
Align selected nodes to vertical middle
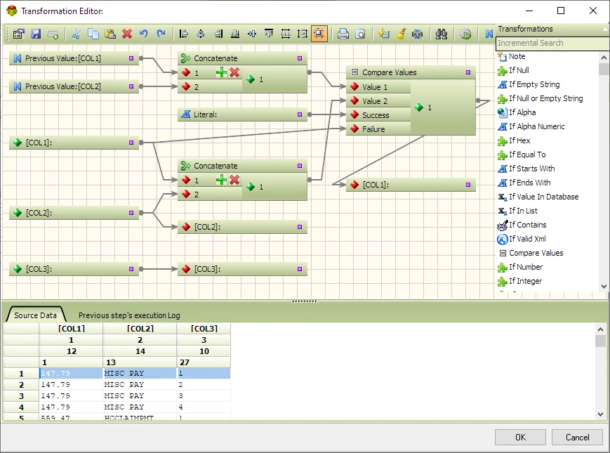[x=252, y=34]
